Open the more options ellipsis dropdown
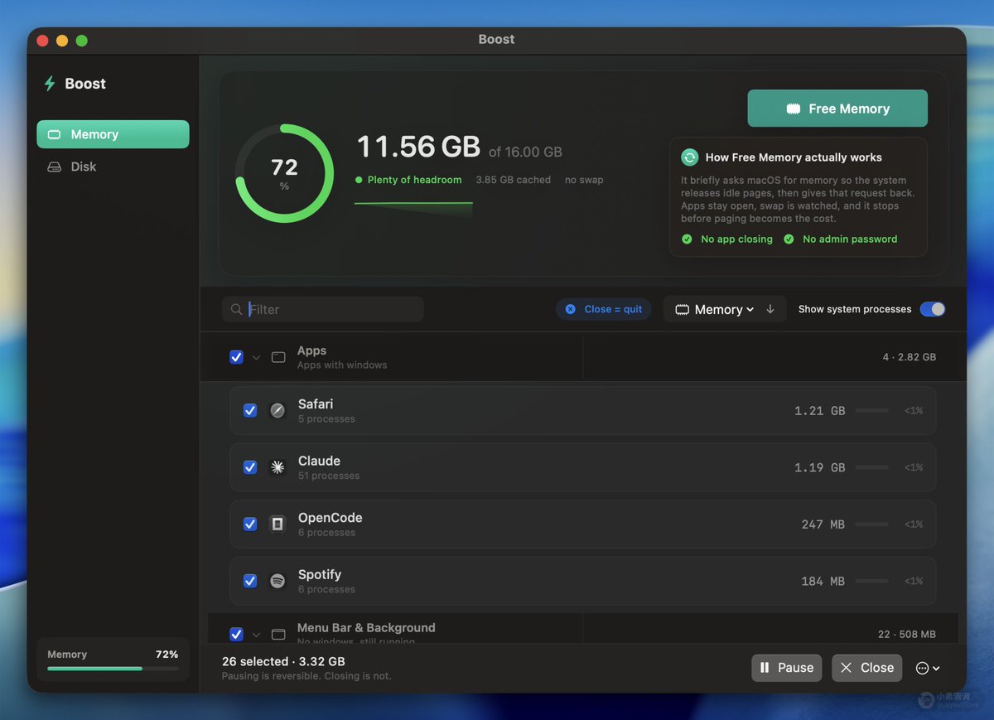Viewport: 994px width, 720px height. point(928,668)
